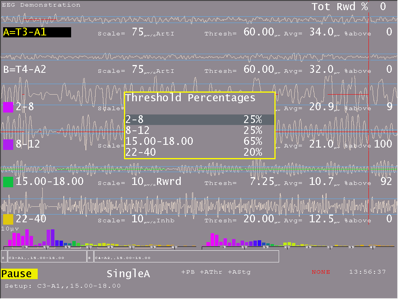Click the yellow 22-40 band color square
Screen dimensions: 398x299
point(8,219)
